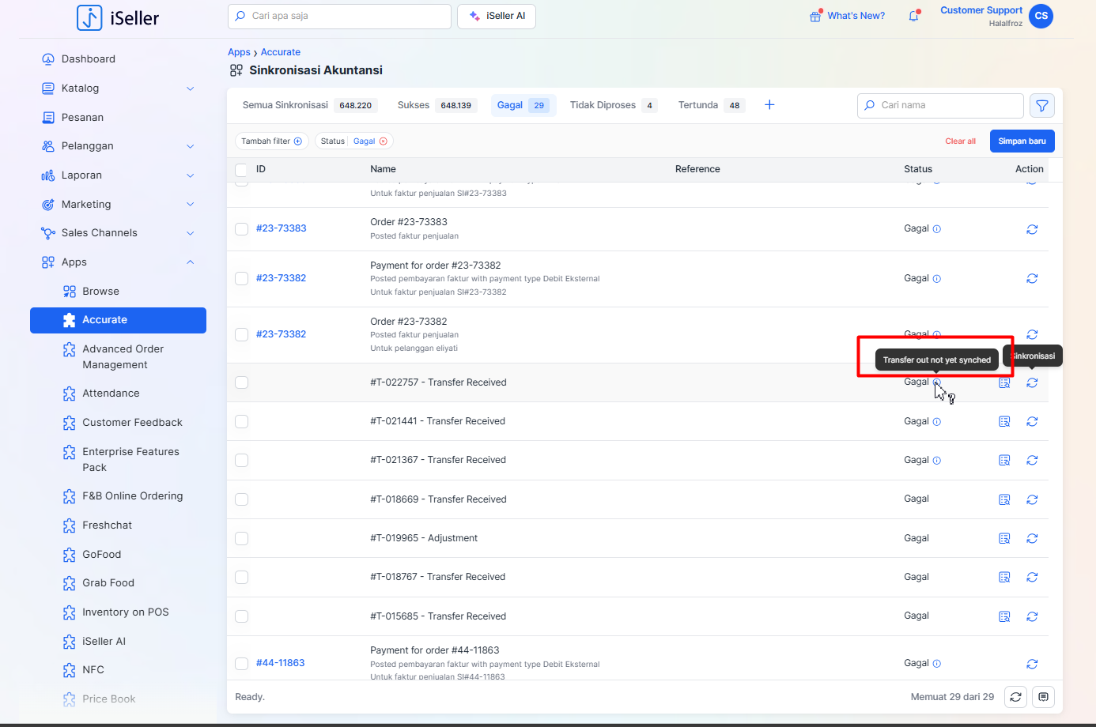Expand the Katalog sidebar menu

click(191, 89)
